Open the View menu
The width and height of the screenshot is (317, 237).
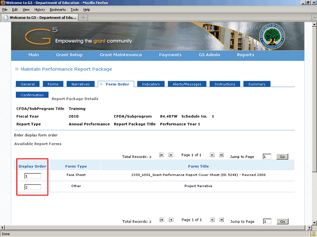[26, 10]
